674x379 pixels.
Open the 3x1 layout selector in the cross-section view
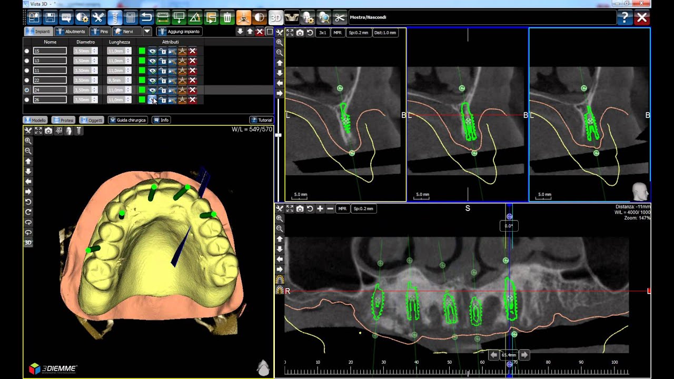322,33
